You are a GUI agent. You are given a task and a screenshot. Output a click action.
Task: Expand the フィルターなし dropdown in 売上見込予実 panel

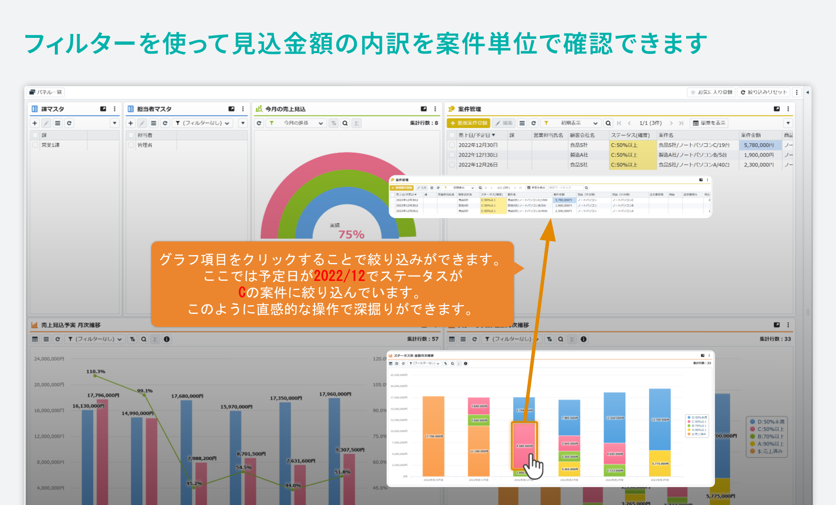point(95,339)
